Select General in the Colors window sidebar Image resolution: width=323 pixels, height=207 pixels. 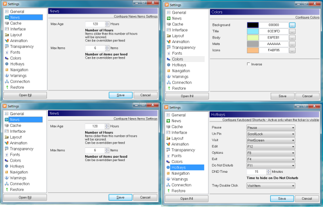[179, 12]
